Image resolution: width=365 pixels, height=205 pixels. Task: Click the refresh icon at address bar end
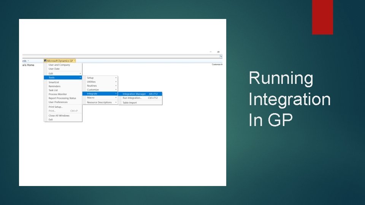pyautogui.click(x=221, y=57)
